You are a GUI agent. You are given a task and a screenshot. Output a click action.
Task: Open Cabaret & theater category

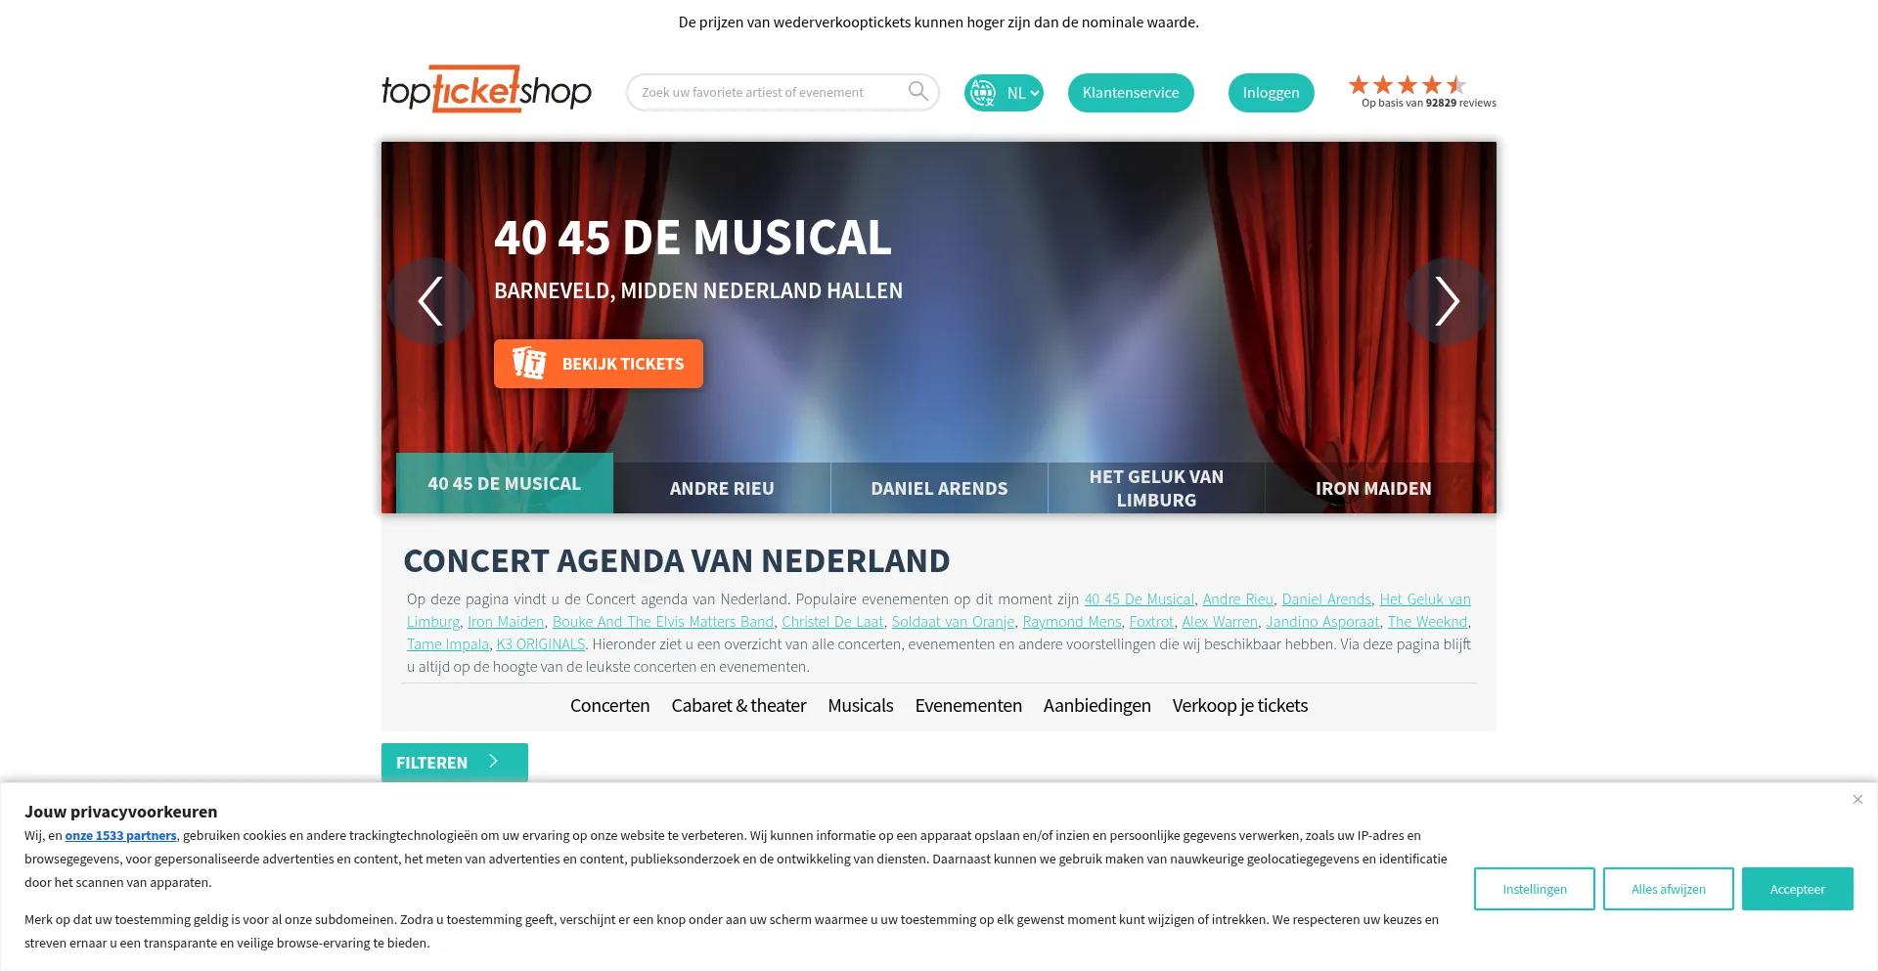738,705
